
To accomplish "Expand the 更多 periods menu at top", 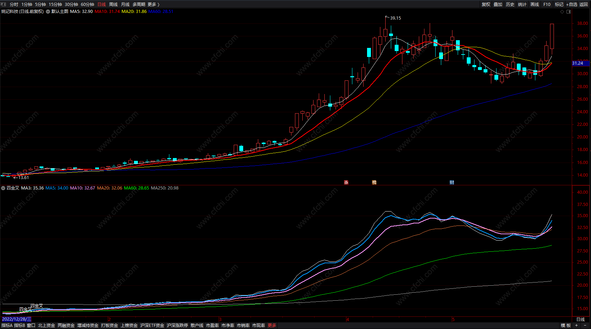I will [x=154, y=5].
